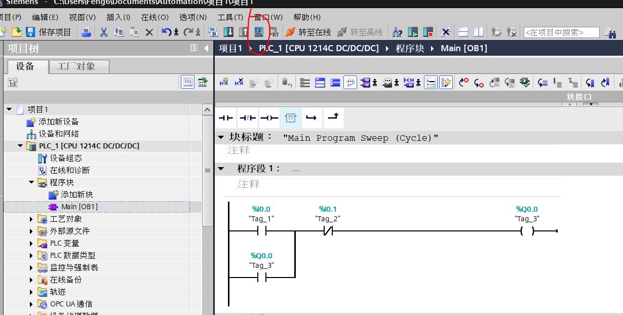Click the project search input field
This screenshot has width=623, height=315.
point(561,32)
